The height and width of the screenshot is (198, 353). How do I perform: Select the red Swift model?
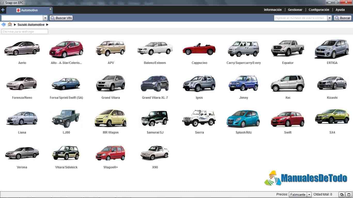tap(288, 122)
